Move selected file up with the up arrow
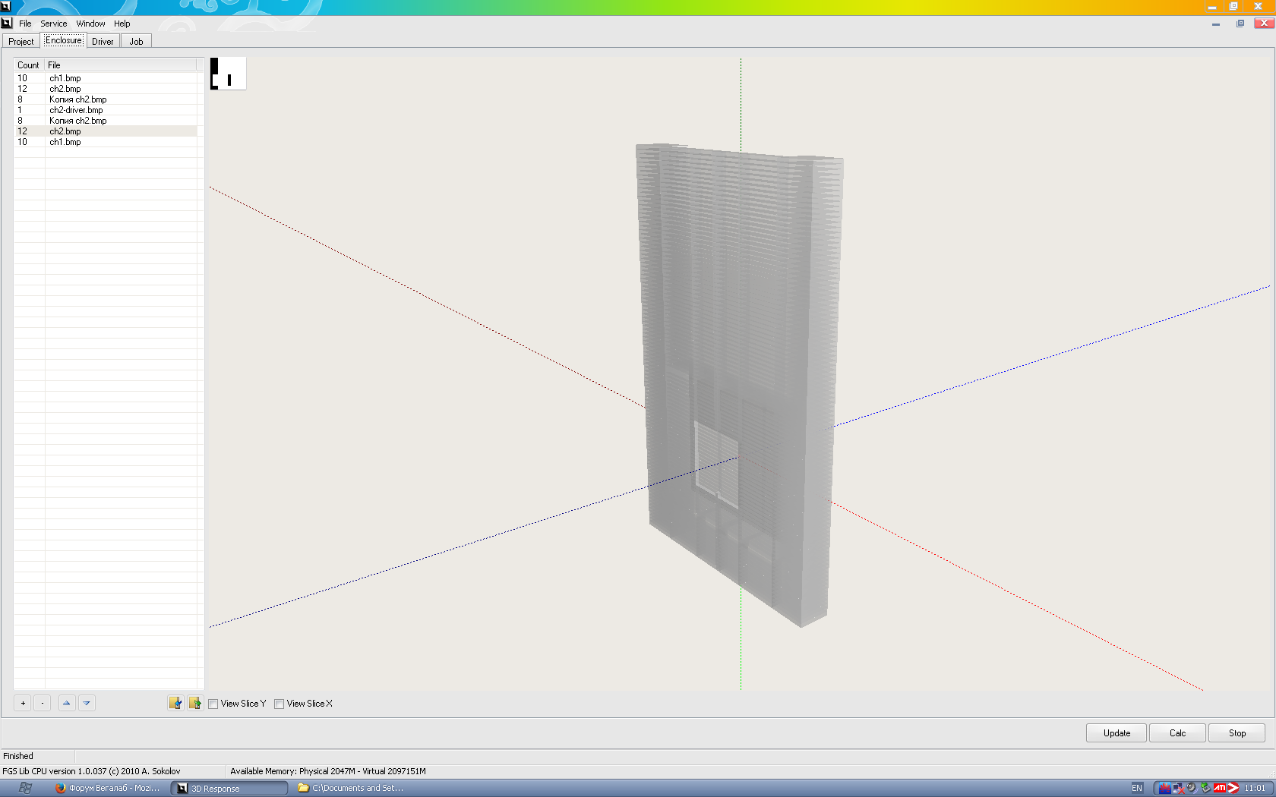The image size is (1276, 797). pyautogui.click(x=67, y=703)
